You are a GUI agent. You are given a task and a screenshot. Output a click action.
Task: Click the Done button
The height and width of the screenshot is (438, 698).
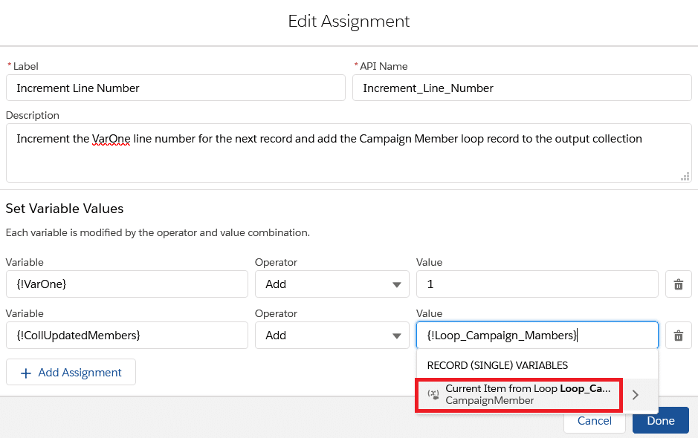tap(660, 420)
